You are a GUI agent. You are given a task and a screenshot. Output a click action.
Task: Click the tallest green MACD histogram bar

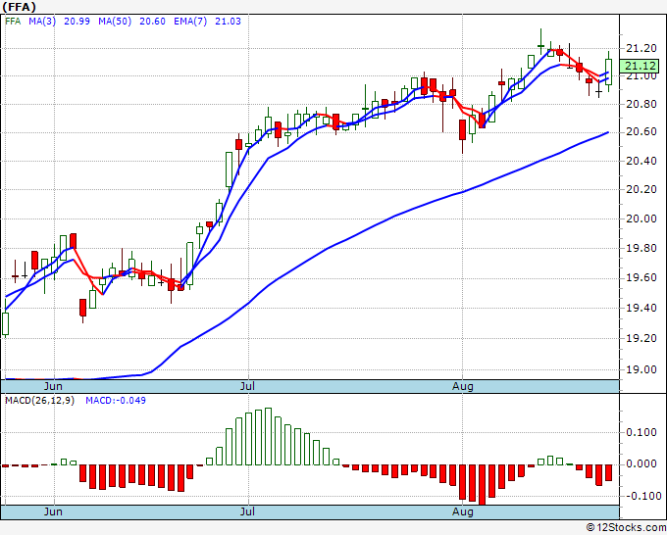[x=268, y=436]
